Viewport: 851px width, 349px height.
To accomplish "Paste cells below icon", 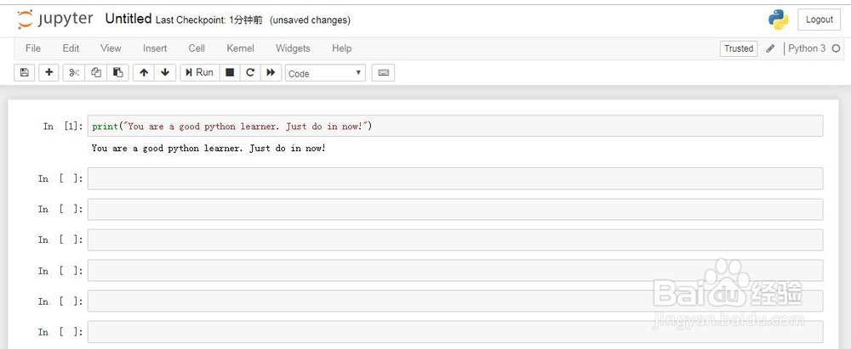I will (118, 73).
